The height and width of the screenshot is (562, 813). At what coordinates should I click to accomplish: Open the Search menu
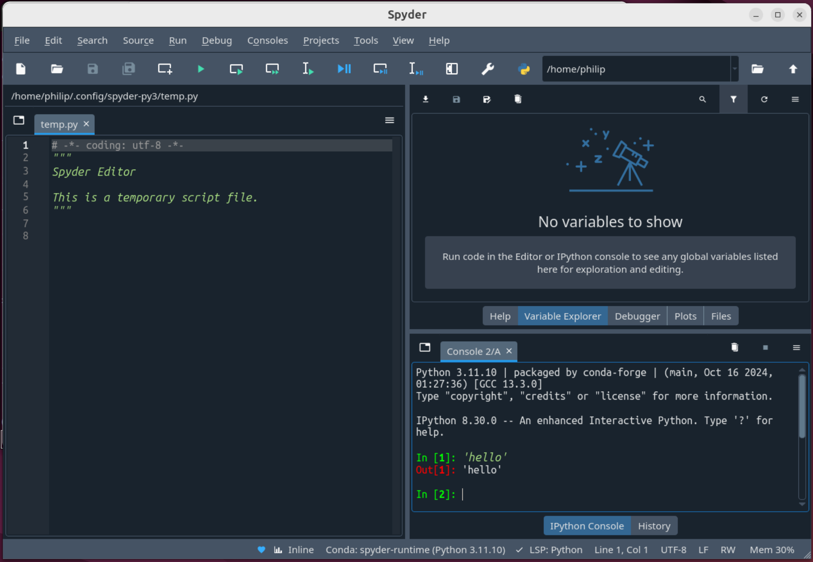pyautogui.click(x=92, y=40)
